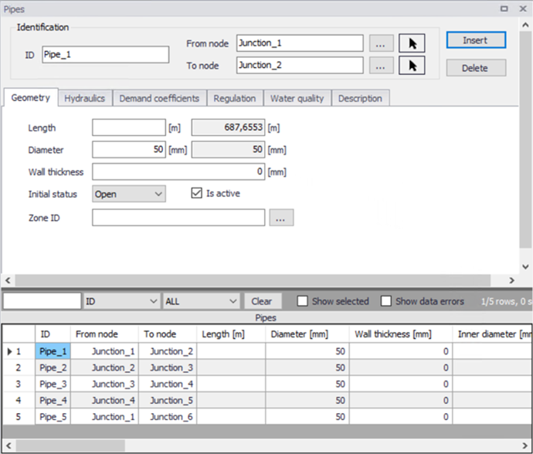
Task: Click the From node column header
Action: [104, 334]
